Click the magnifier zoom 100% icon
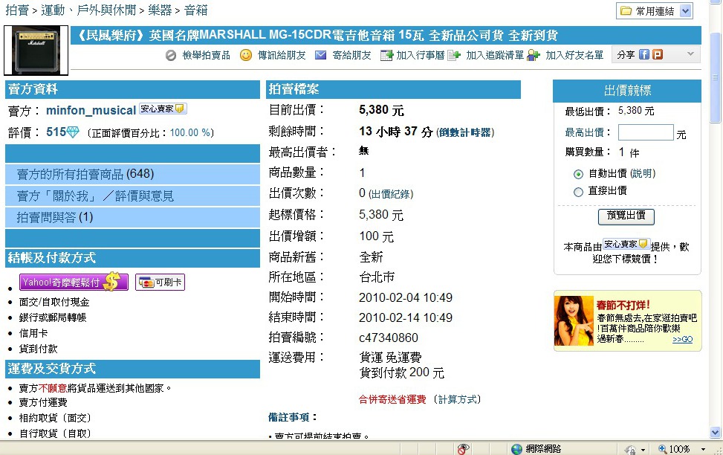Viewport: 723px width, 455px height. click(662, 448)
